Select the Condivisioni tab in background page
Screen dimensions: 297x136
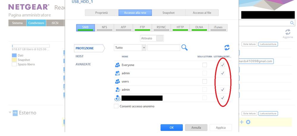pos(36,23)
